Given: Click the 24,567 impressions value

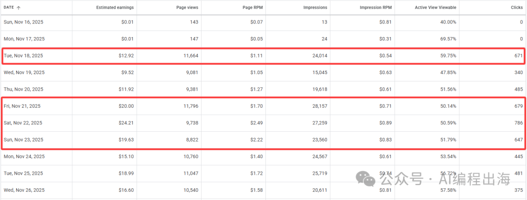Looking at the screenshot, I should (320, 157).
